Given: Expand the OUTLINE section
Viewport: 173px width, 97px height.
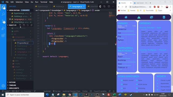Looking at the screenshot, I should (20, 82).
